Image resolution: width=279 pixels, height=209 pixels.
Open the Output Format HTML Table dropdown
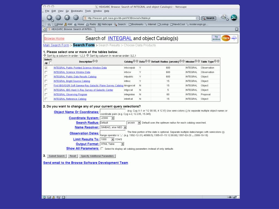click(112, 144)
